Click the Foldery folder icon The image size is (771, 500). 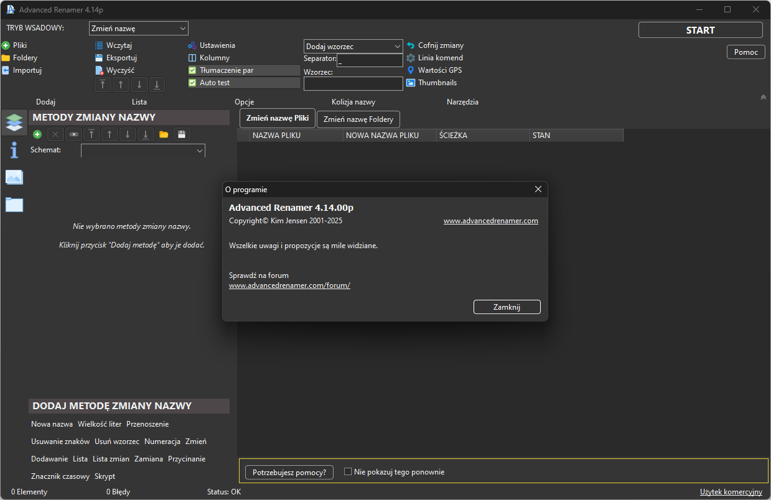click(6, 58)
